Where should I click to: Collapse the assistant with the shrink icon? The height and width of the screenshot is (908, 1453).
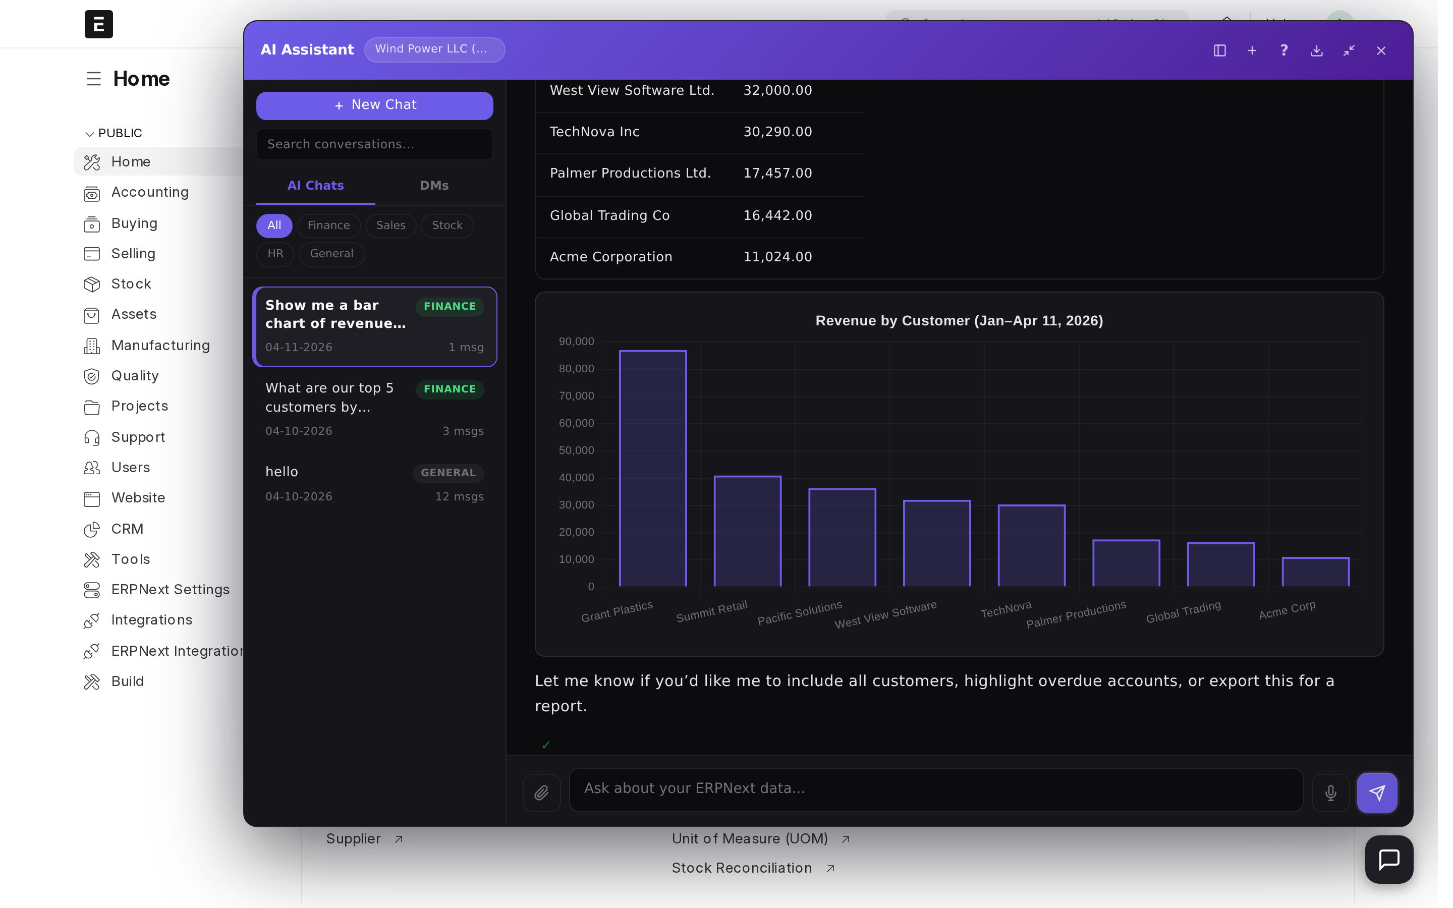(1349, 50)
